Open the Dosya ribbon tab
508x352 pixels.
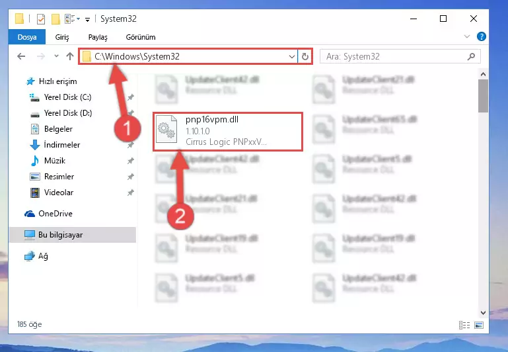click(x=27, y=37)
